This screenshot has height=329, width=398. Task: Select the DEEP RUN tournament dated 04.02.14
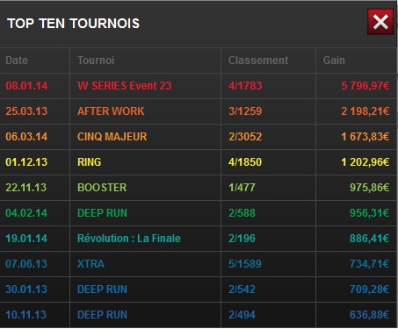102,213
